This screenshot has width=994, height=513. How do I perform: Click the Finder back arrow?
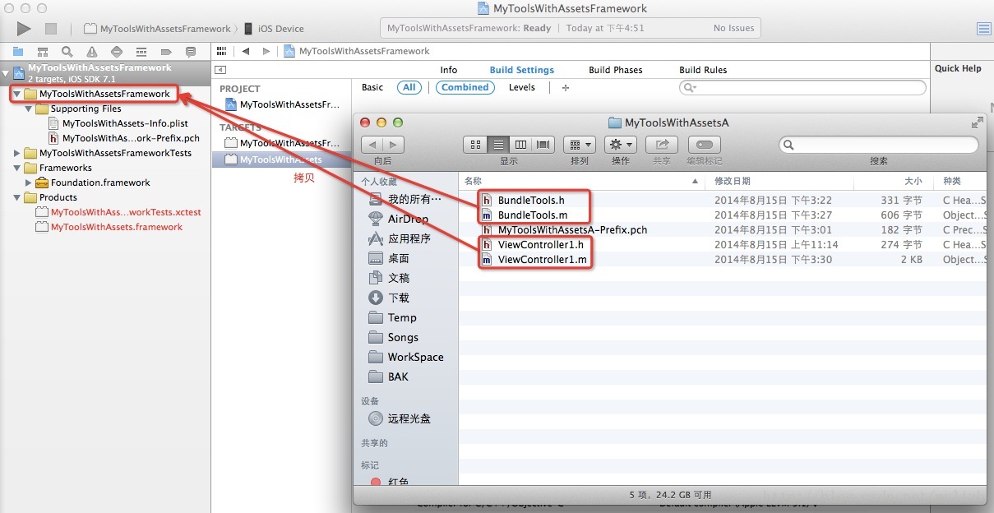372,145
